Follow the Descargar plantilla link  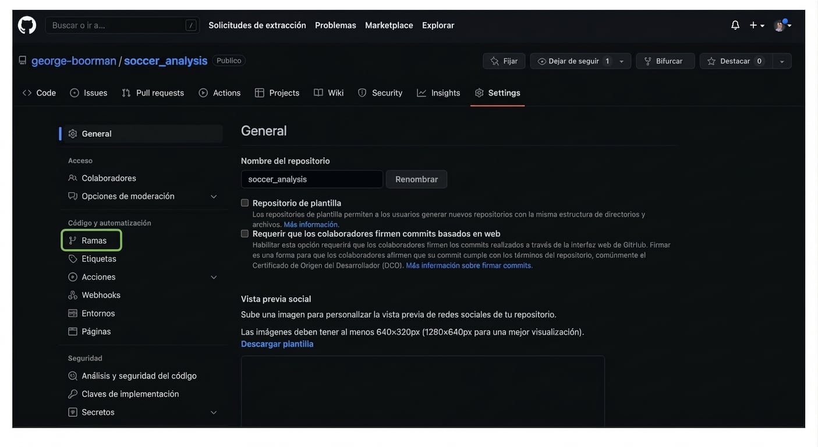277,344
